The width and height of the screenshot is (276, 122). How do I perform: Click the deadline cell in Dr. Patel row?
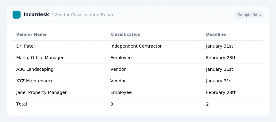point(220,46)
